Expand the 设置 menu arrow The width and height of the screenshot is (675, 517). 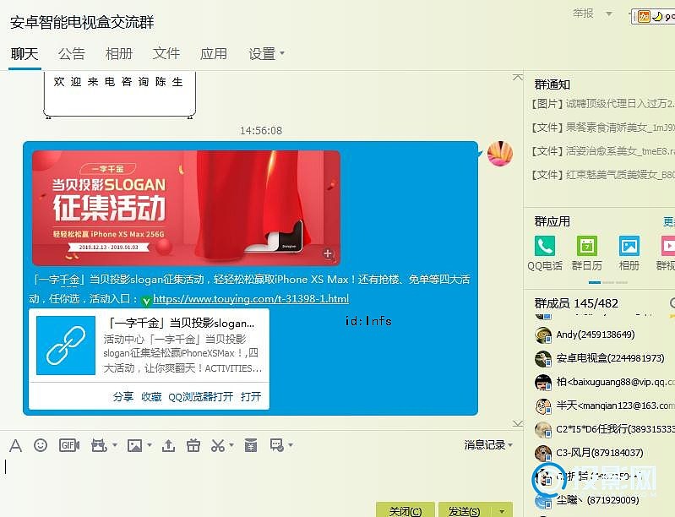[282, 53]
